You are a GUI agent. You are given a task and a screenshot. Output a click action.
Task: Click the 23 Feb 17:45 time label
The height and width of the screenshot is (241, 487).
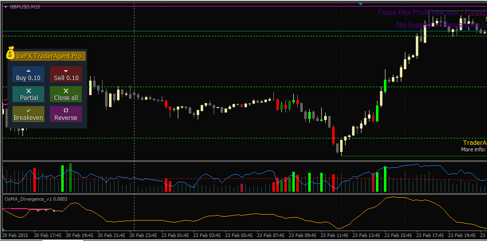(430, 235)
